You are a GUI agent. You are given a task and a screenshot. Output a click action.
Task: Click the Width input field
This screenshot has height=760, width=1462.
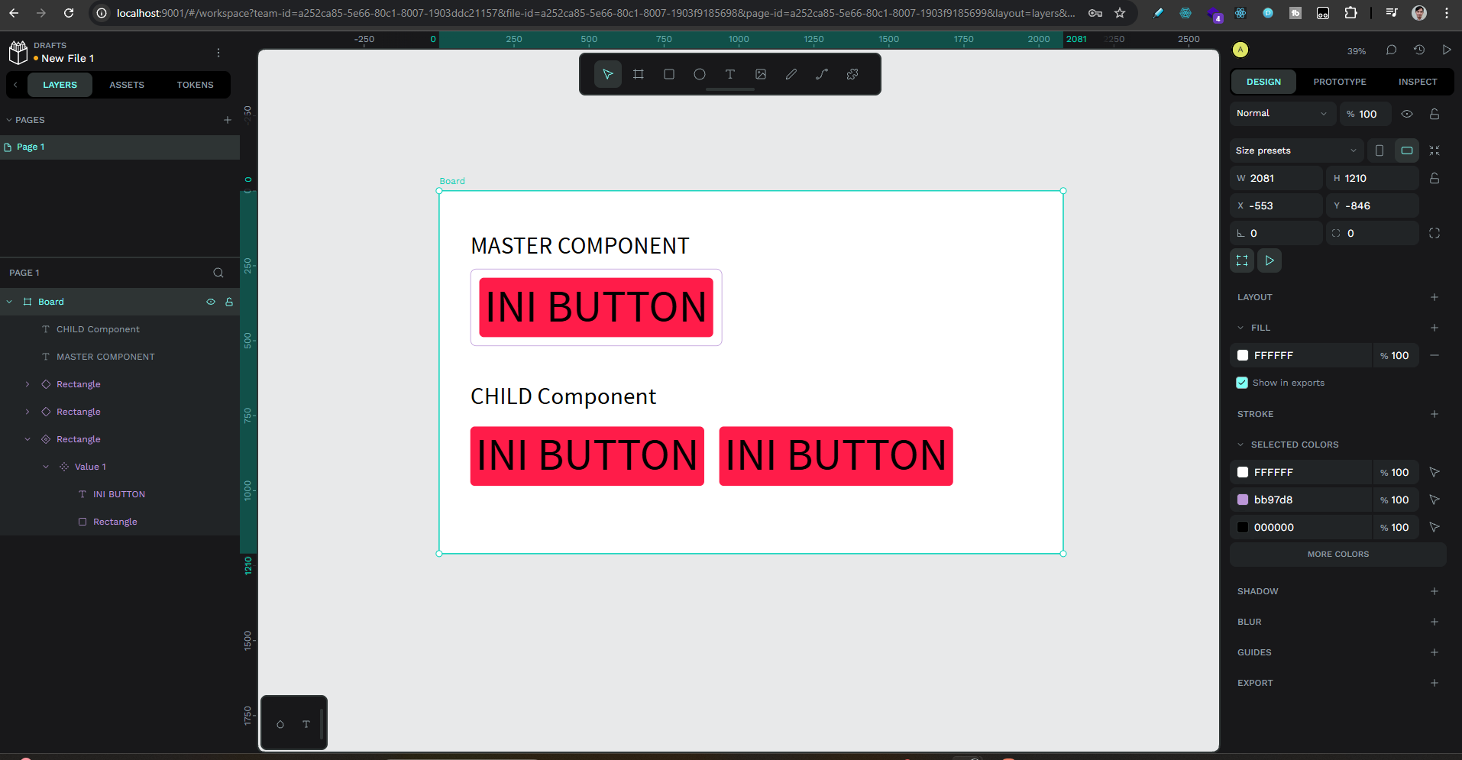coord(1282,178)
